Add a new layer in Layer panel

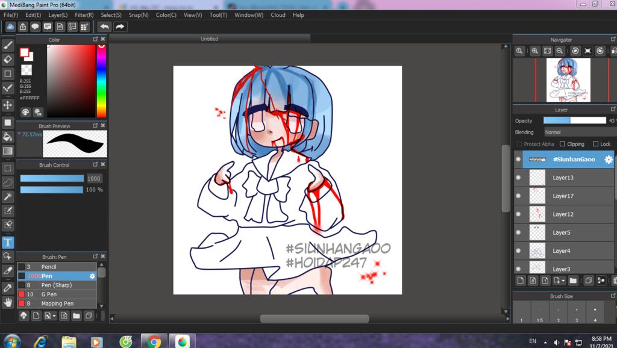520,281
